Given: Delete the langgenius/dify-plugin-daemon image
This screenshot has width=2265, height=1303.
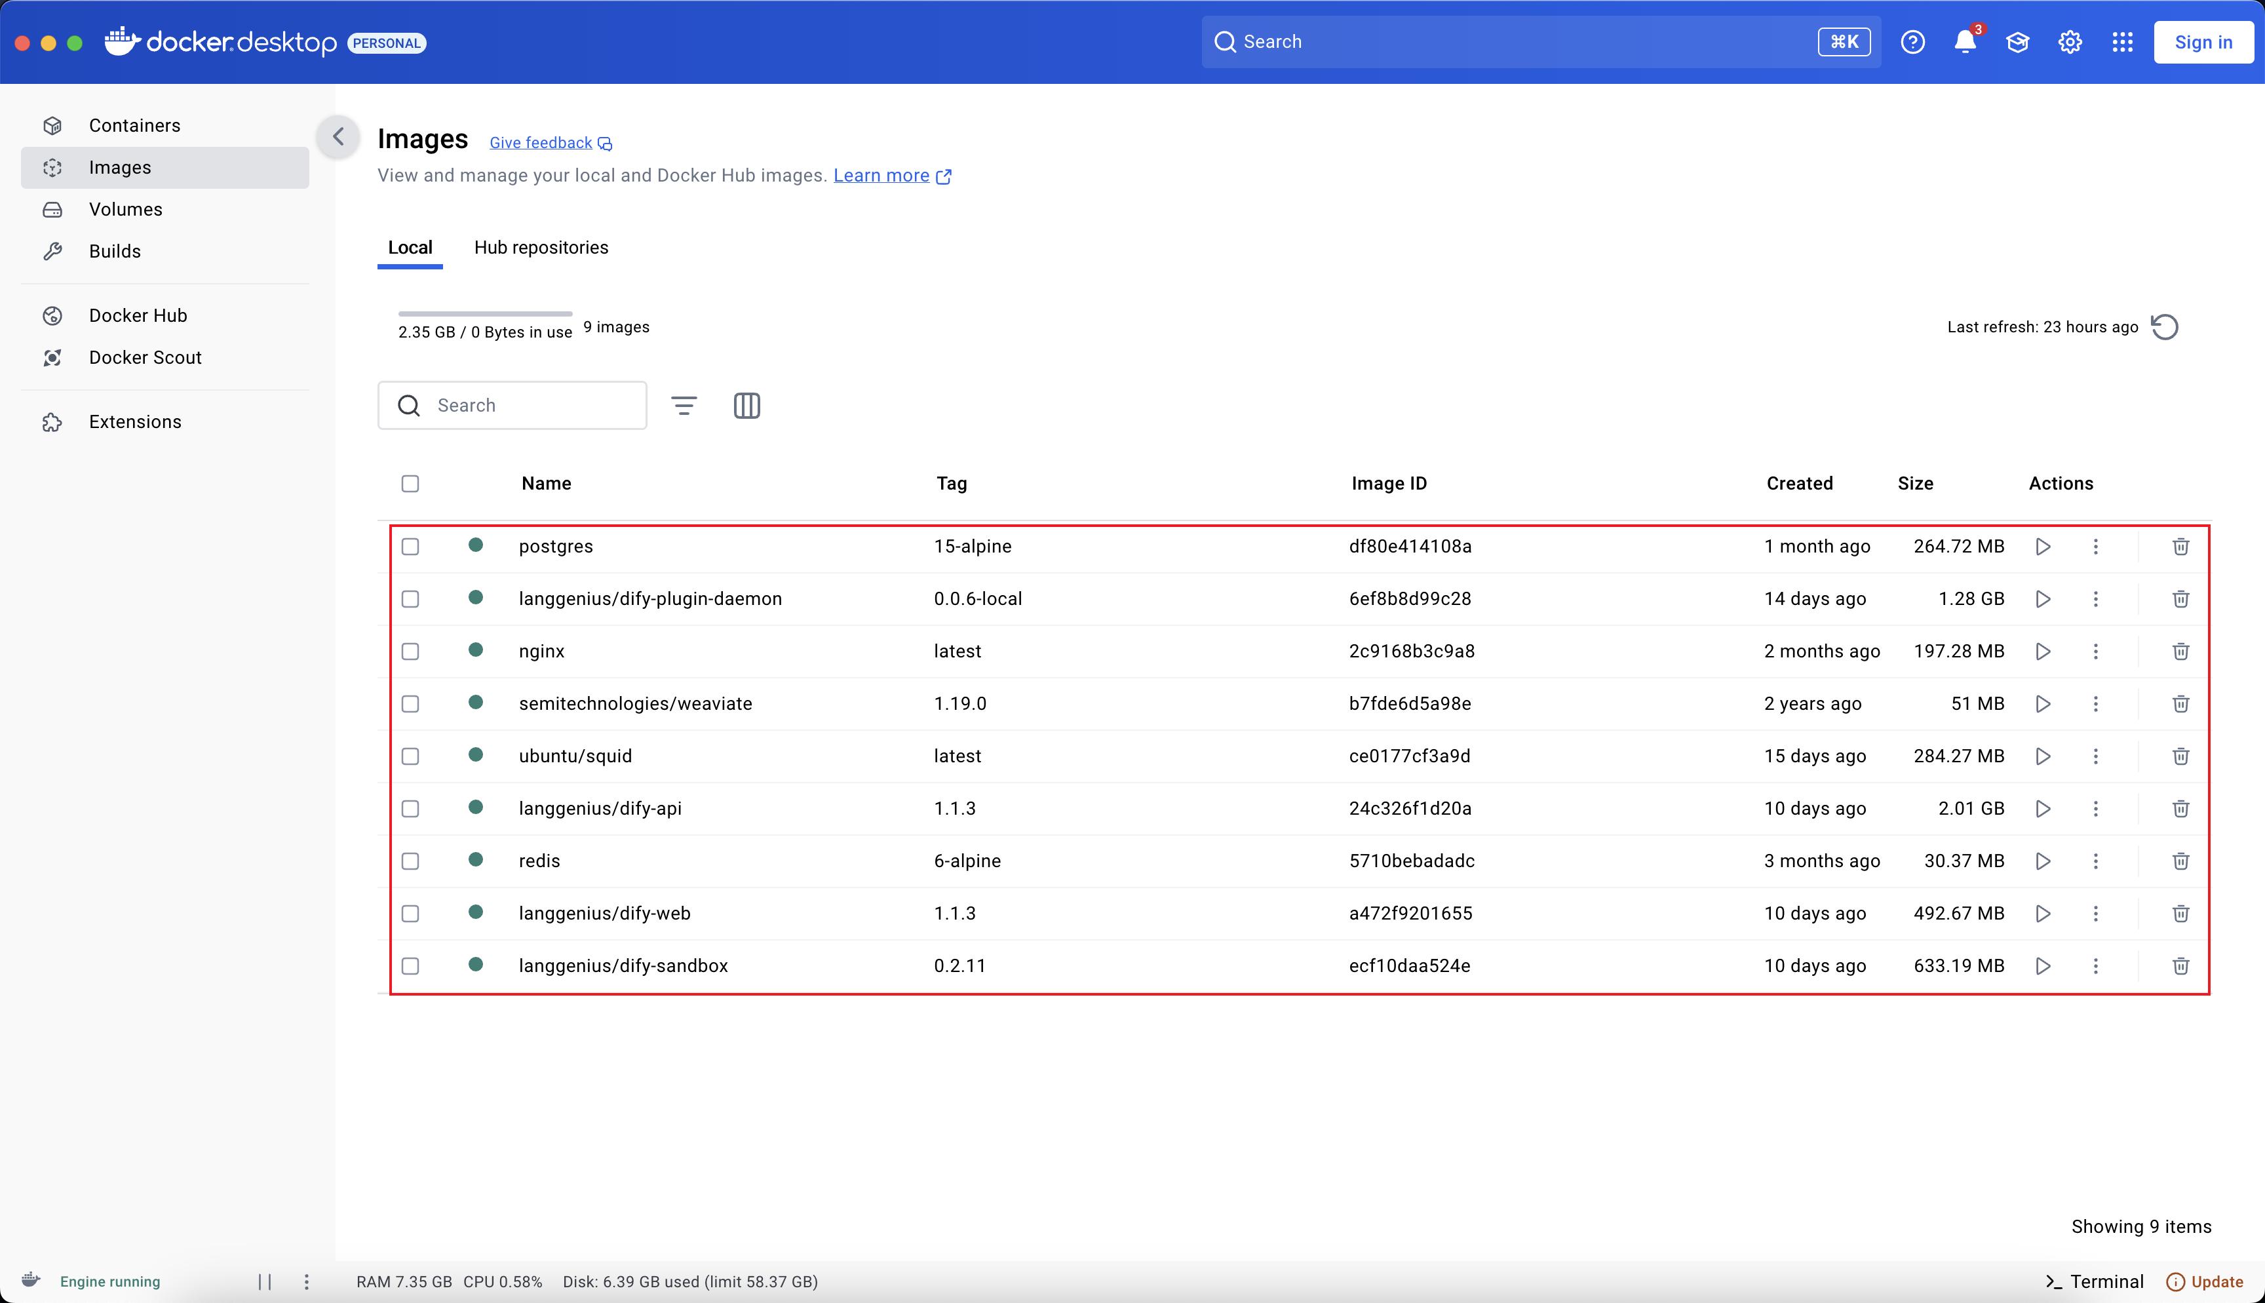Looking at the screenshot, I should pos(2181,598).
